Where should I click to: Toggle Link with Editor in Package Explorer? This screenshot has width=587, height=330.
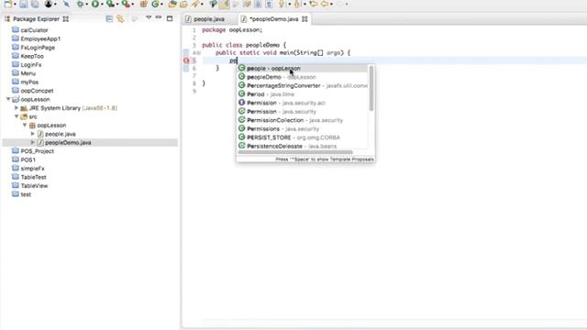click(120, 18)
